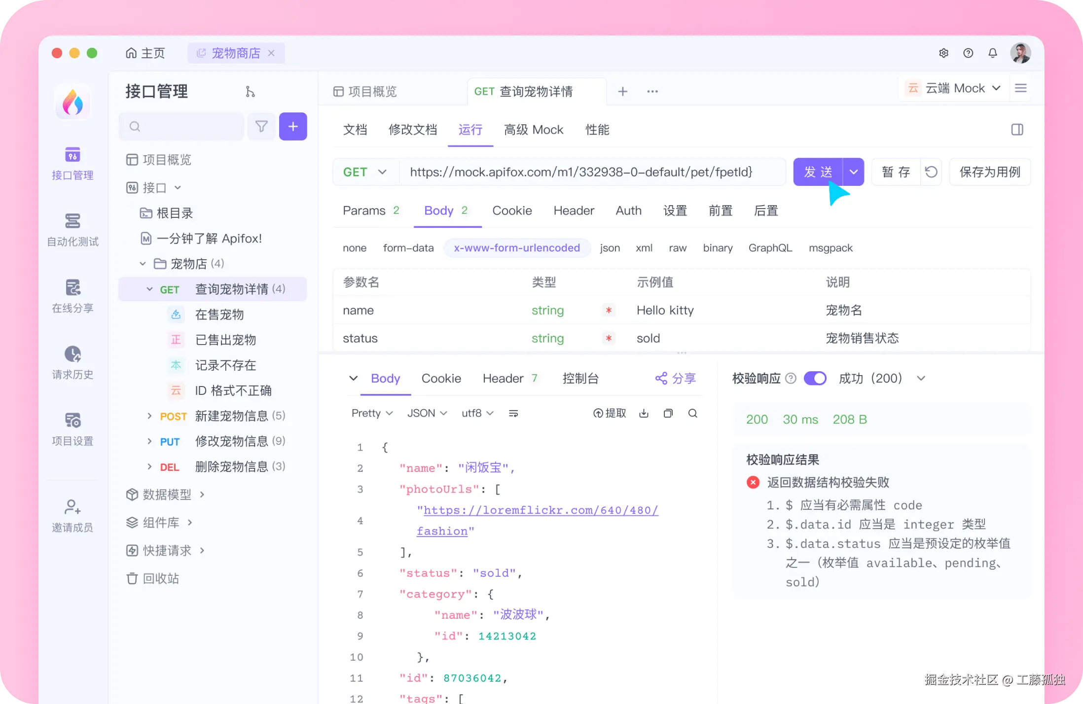Expand the POST 新建宠物信息 tree item
The width and height of the screenshot is (1083, 704).
coord(149,416)
